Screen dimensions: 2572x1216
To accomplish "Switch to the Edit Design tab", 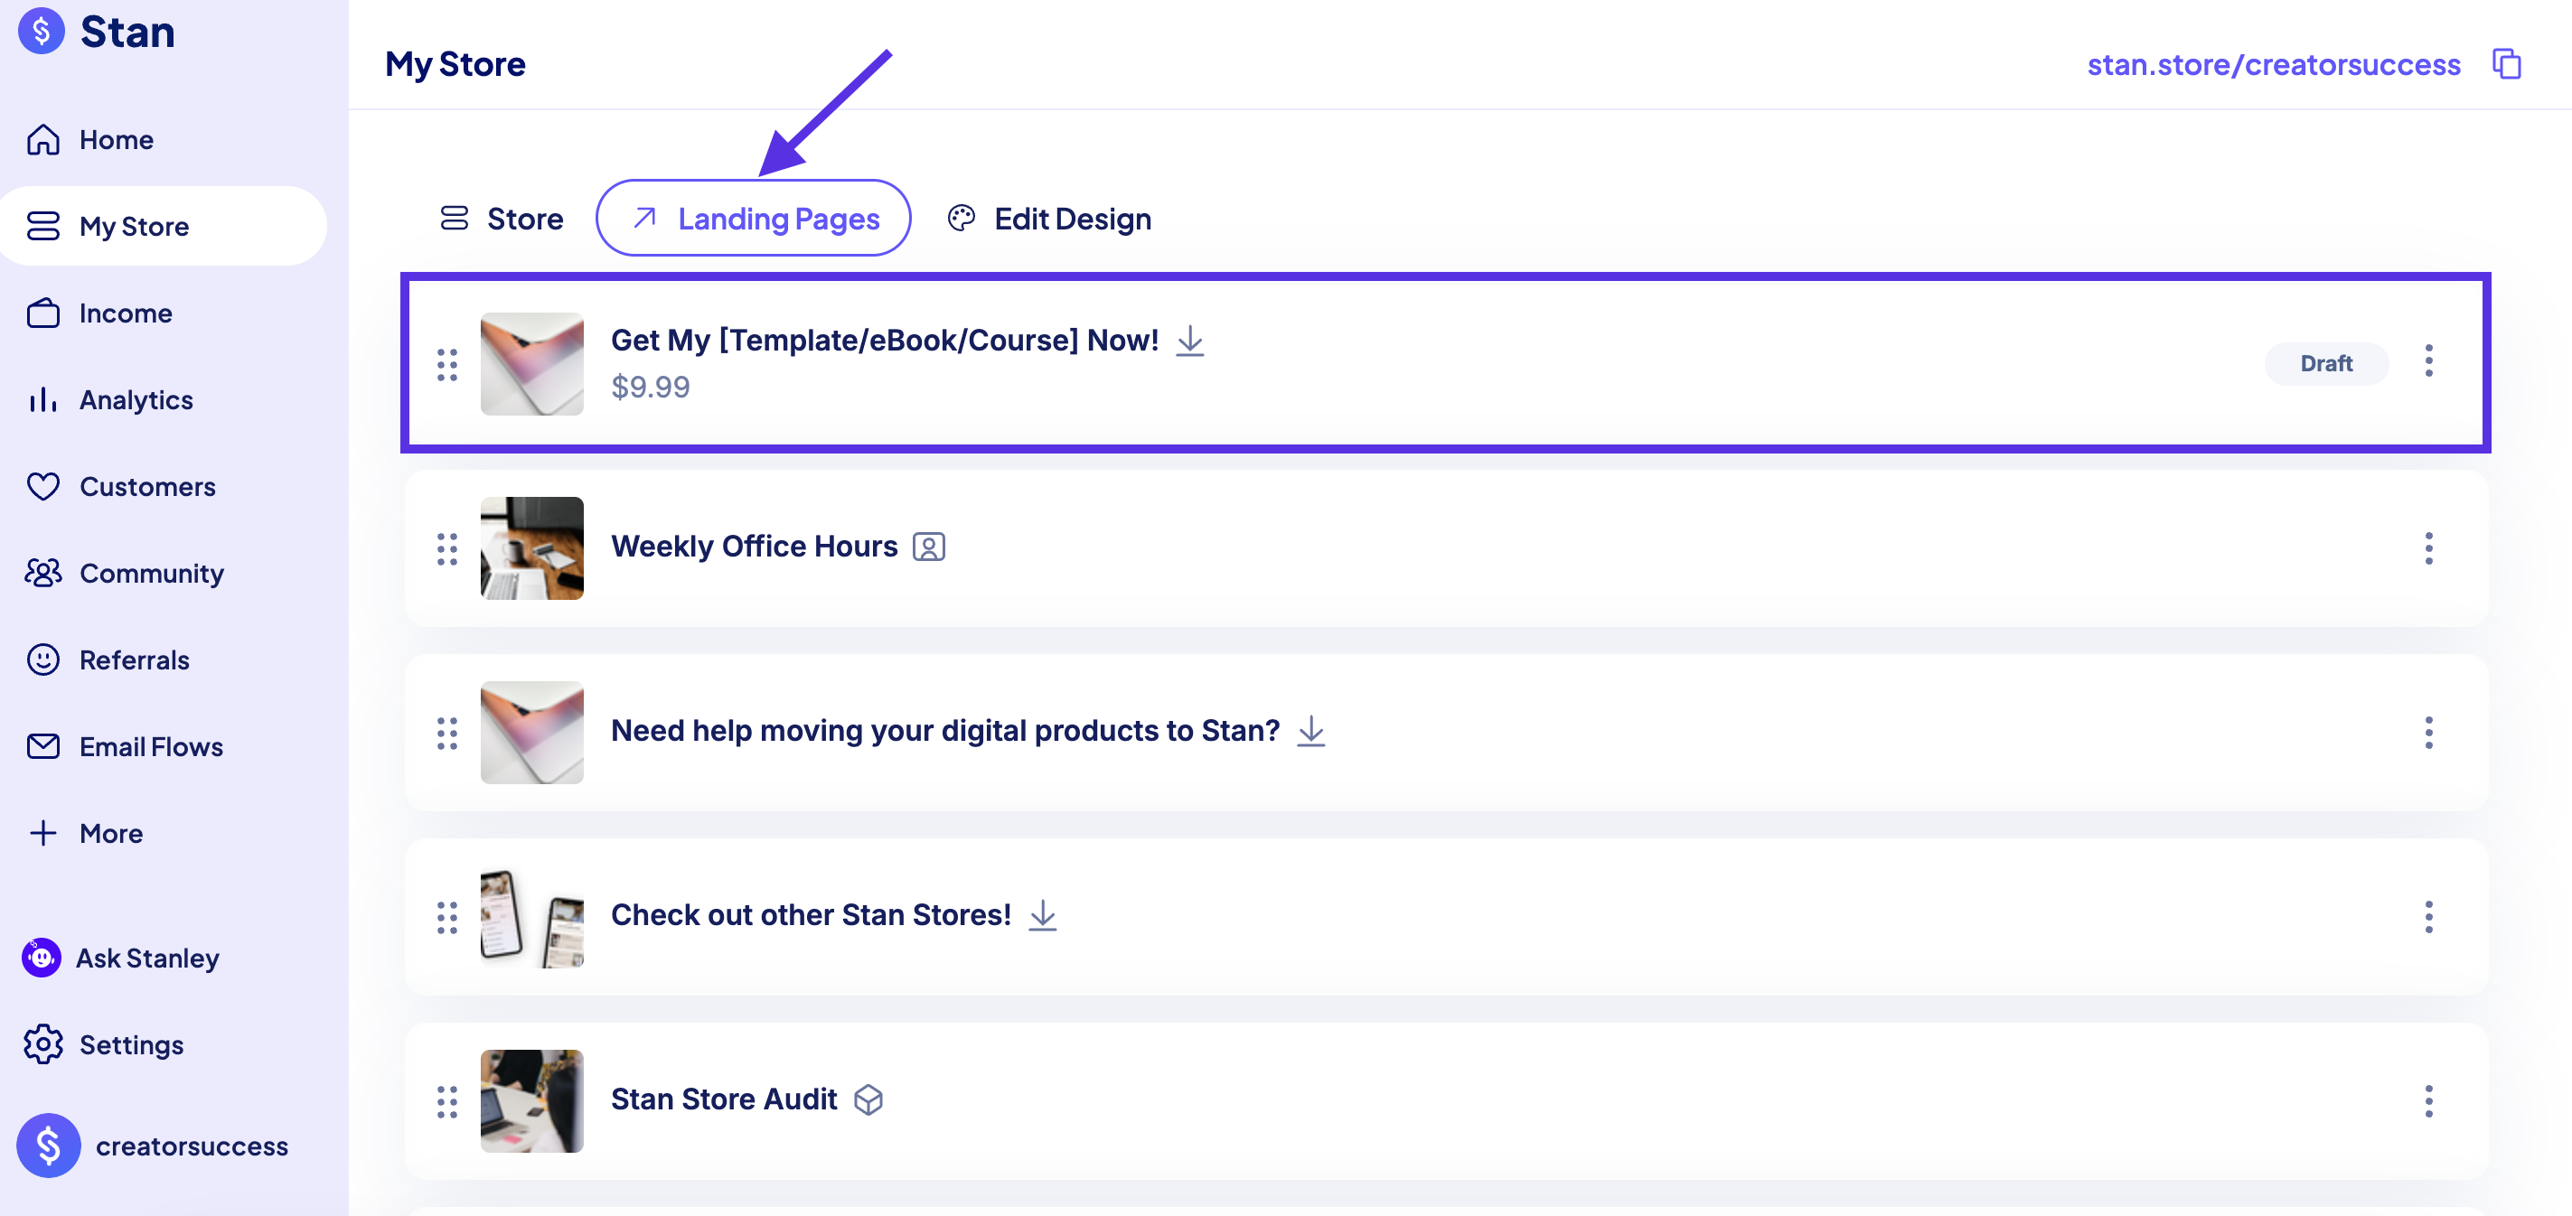I will [1048, 219].
